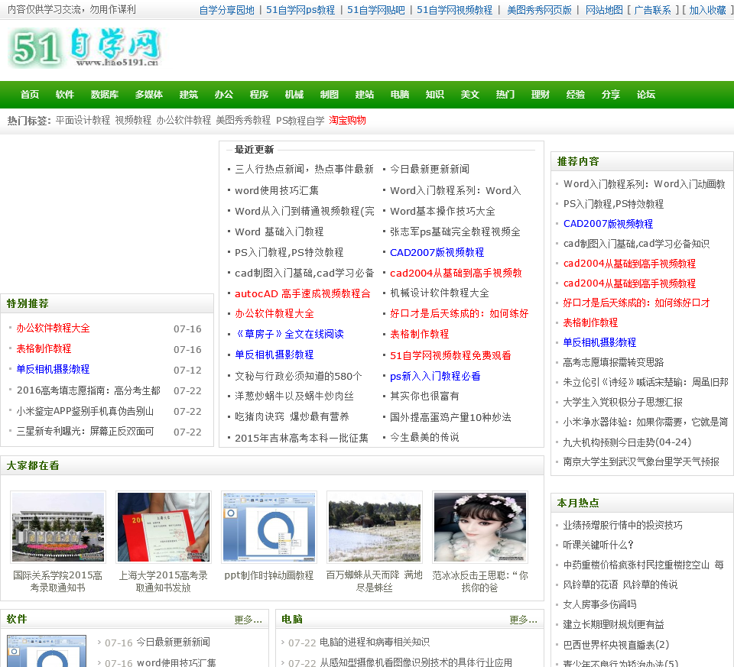
Task: Open cad制图入门基础 in 推荐内容
Action: tap(636, 244)
